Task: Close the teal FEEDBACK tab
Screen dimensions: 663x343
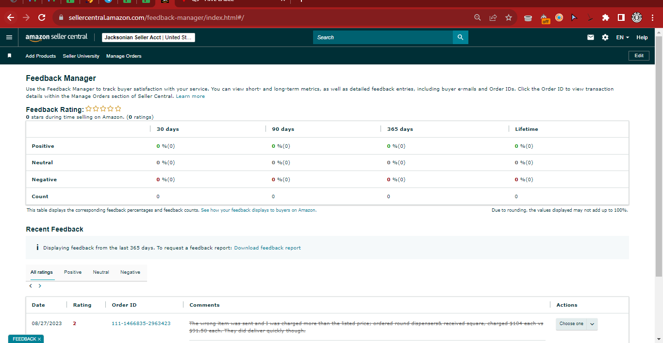Action: tap(39, 339)
